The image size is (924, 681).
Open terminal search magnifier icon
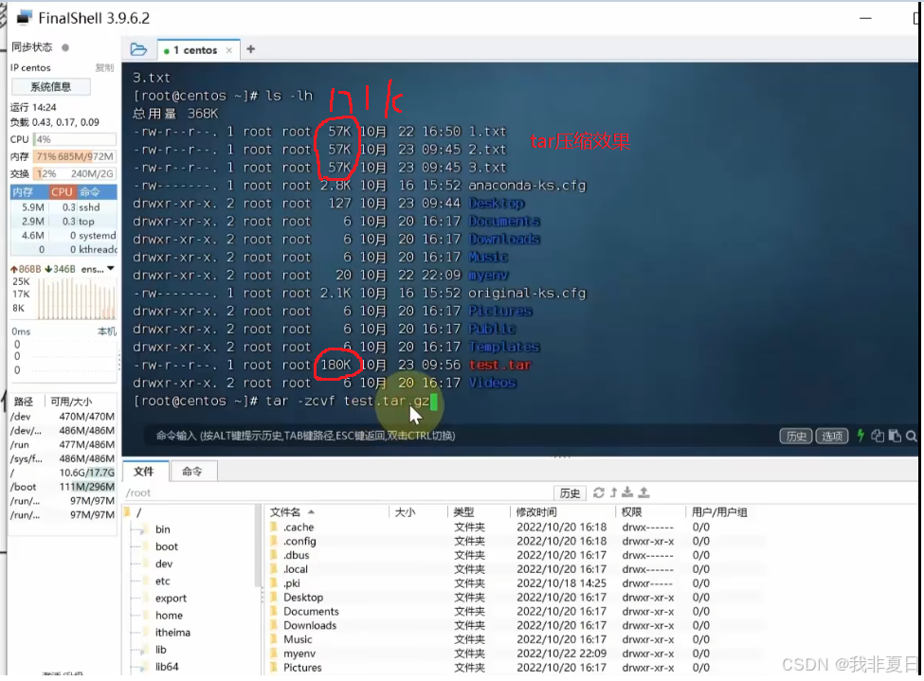click(911, 436)
